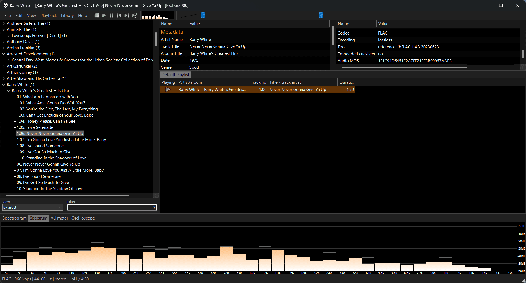
Task: Click the Durati... column header
Action: pos(346,82)
